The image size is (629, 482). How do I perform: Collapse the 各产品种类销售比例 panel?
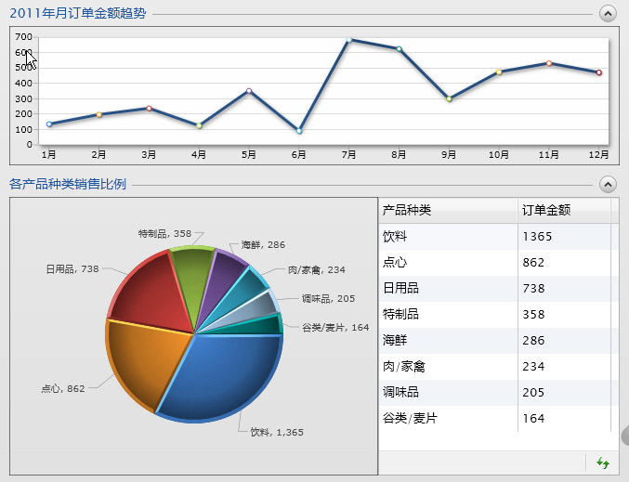tap(608, 183)
